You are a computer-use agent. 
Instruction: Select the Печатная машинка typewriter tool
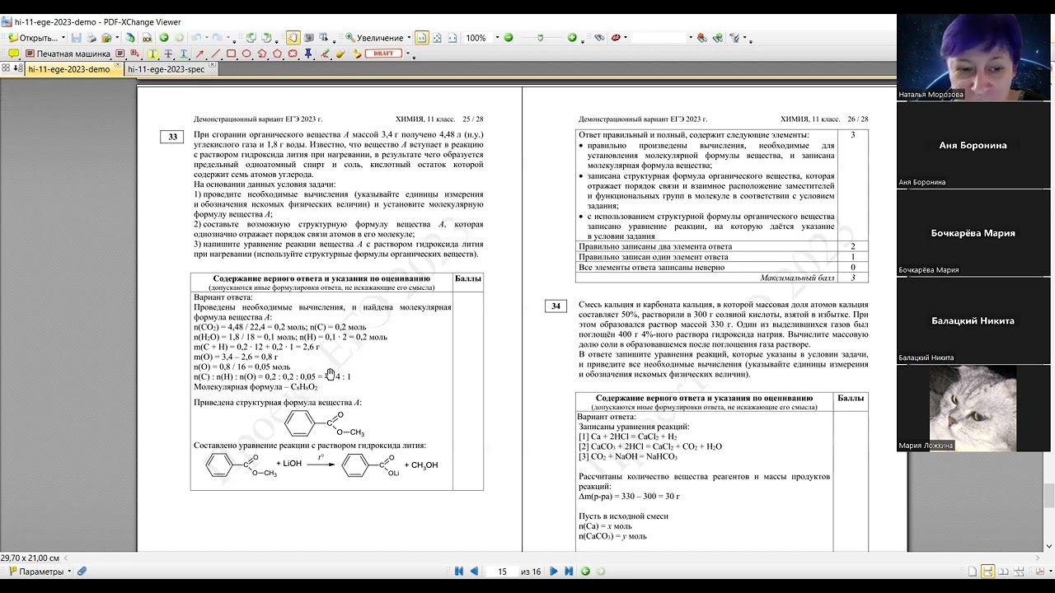click(68, 54)
